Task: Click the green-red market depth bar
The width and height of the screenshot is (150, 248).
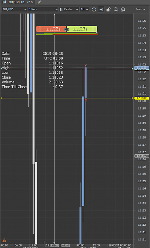Action: point(67,34)
